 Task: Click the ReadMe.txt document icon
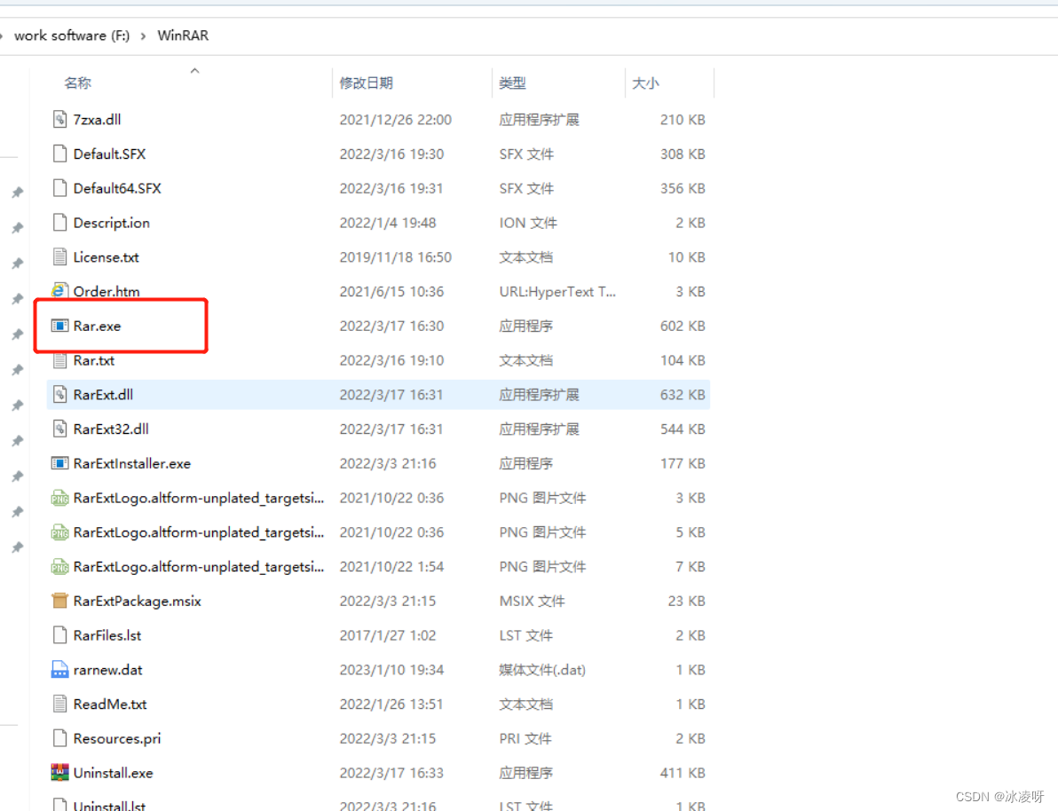pos(60,705)
